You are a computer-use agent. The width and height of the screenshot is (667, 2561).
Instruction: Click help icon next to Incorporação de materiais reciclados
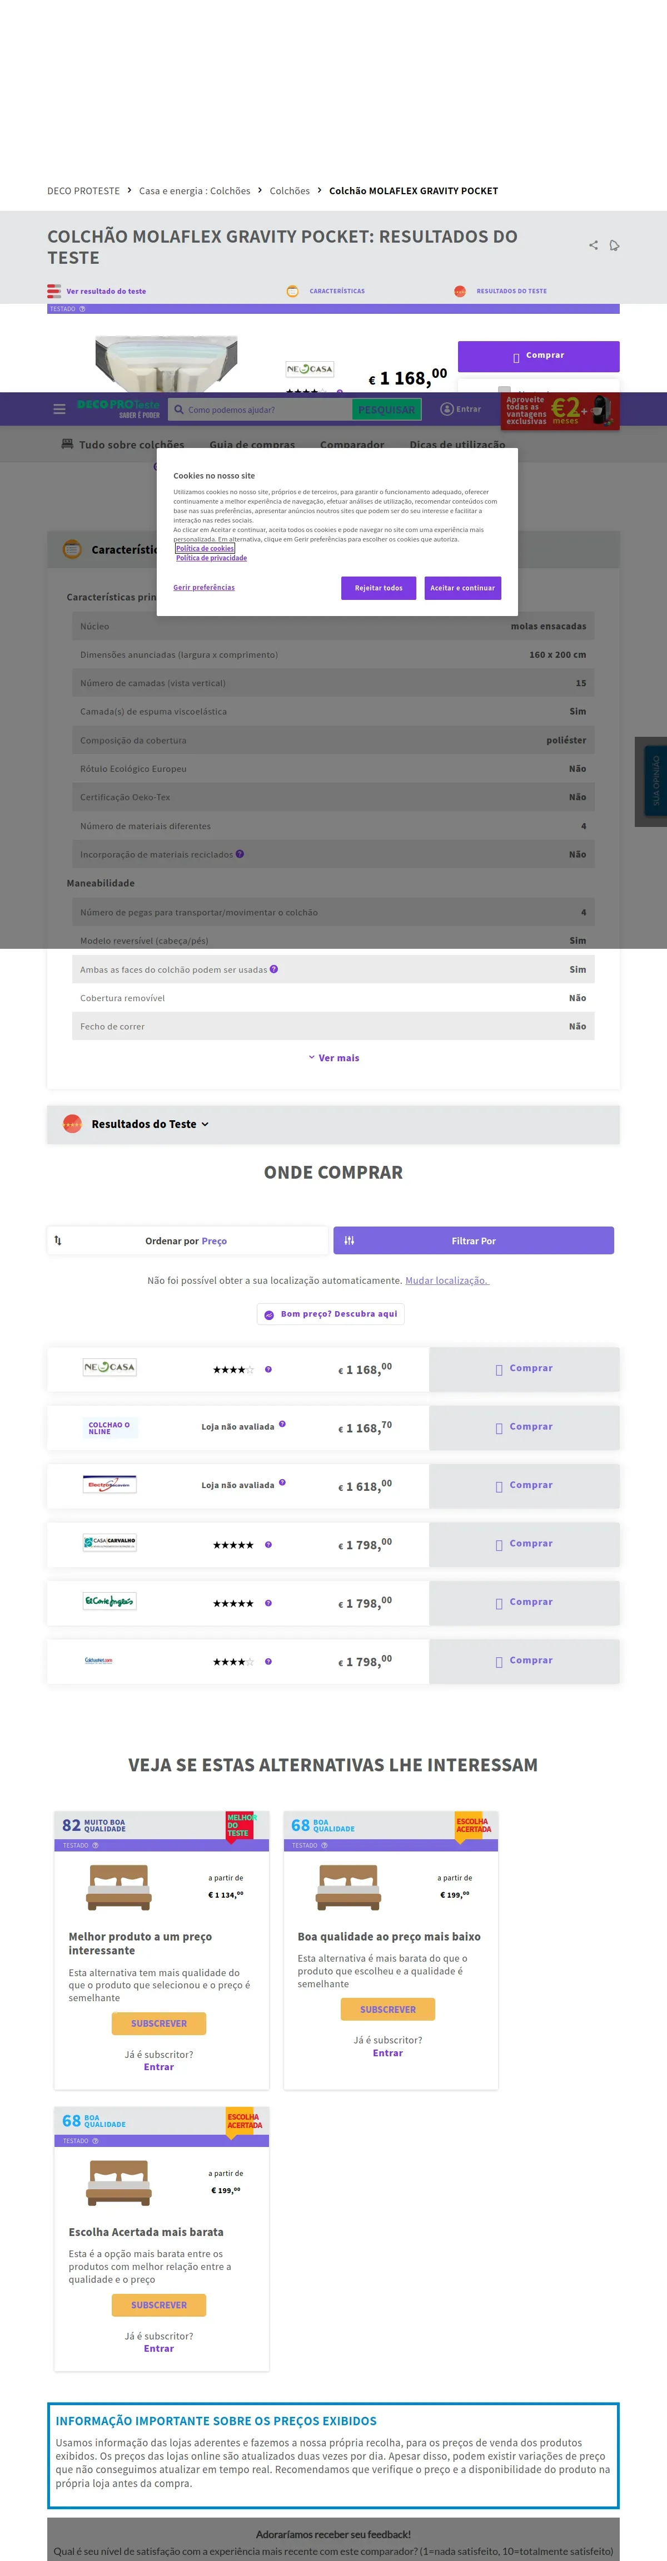tap(239, 854)
